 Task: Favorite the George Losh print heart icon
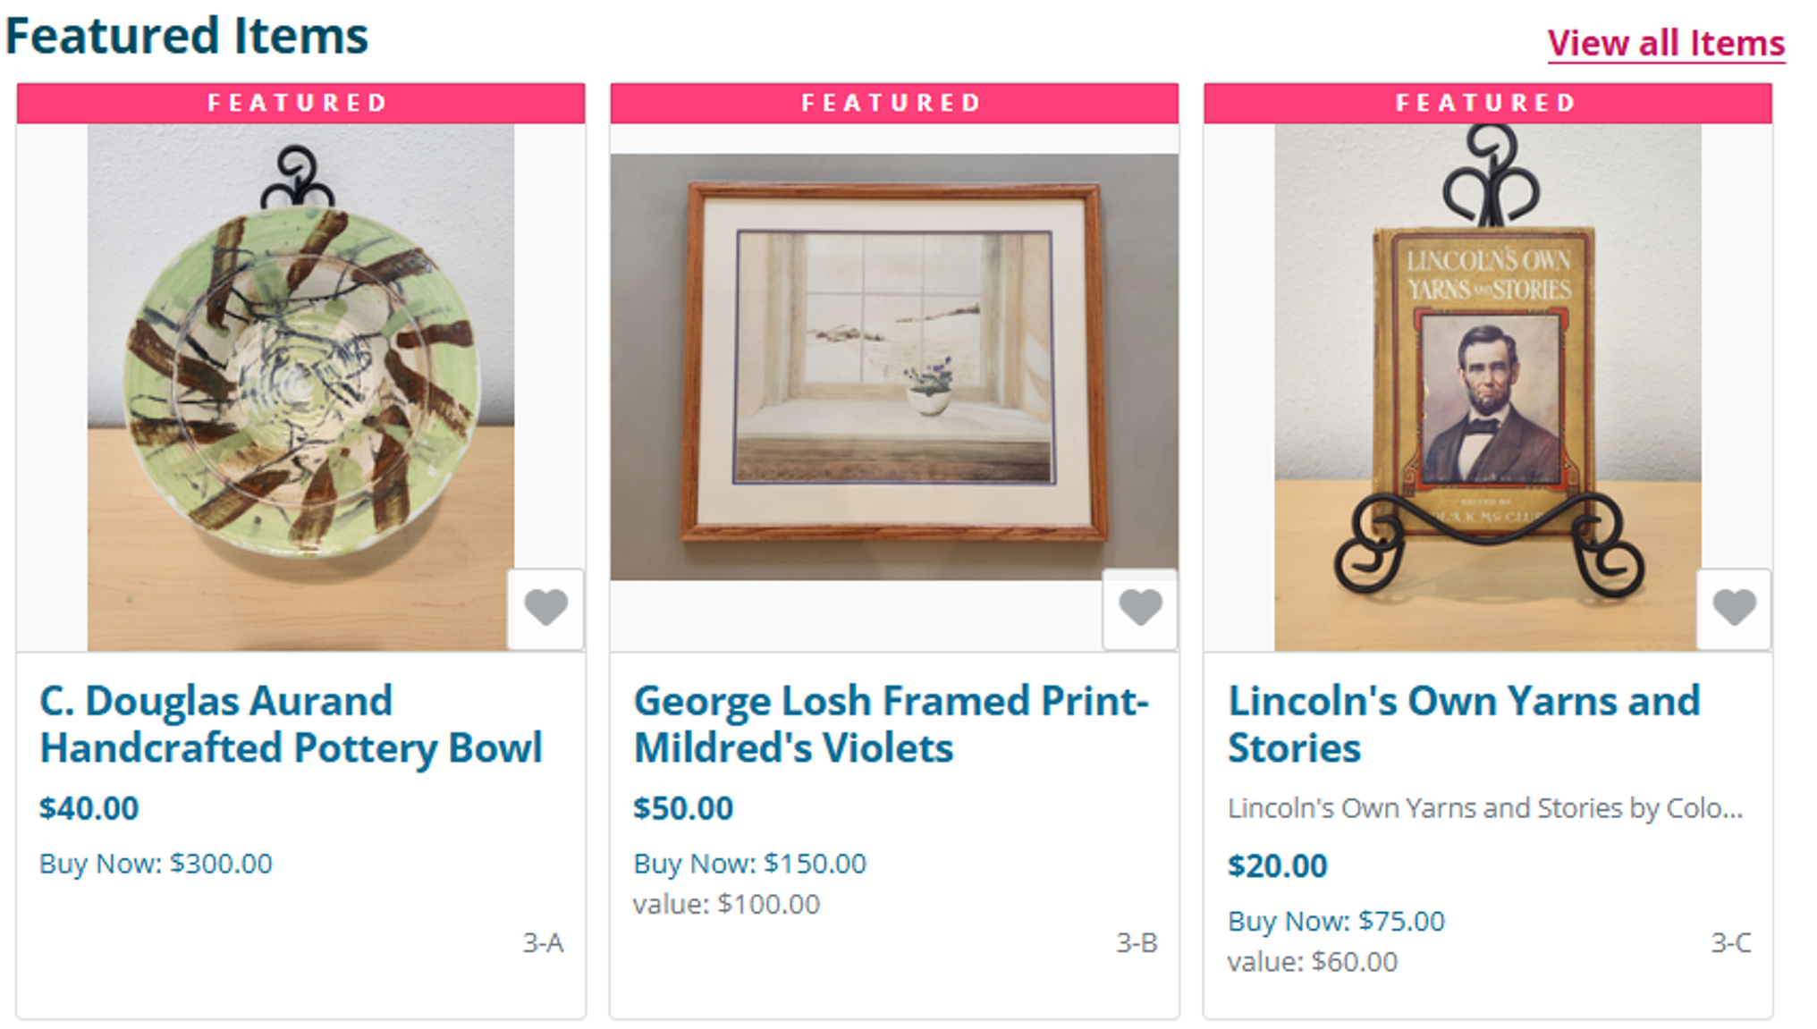coord(1140,609)
